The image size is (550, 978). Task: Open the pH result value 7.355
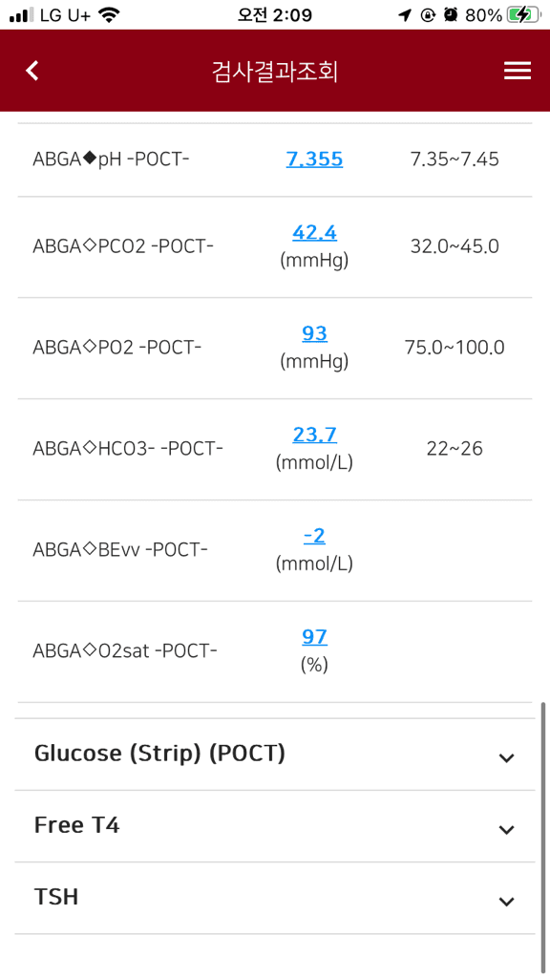[x=314, y=159]
